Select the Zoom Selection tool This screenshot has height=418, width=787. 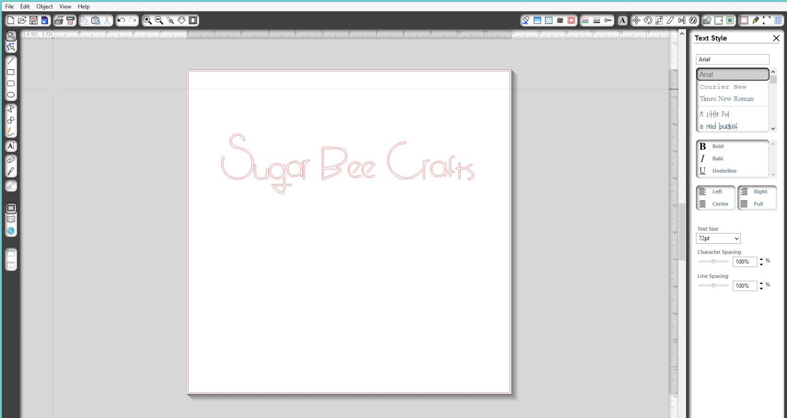(x=170, y=20)
